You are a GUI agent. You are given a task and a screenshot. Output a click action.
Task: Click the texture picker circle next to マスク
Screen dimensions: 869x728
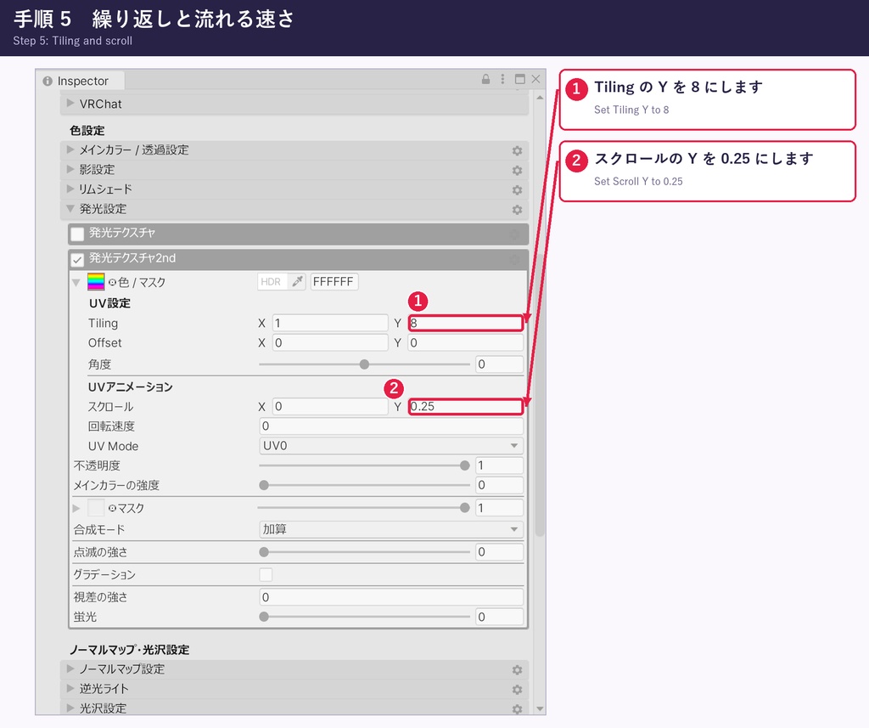[x=112, y=508]
